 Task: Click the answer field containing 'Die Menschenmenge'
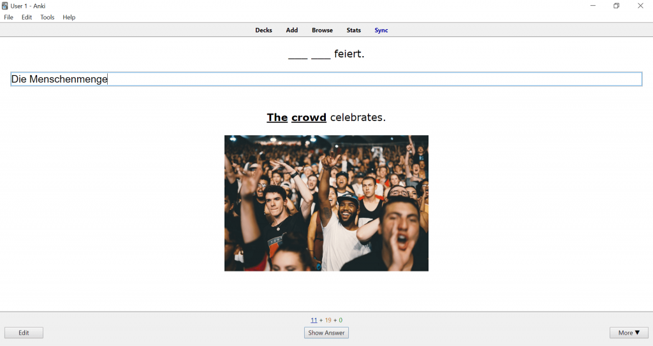[326, 79]
